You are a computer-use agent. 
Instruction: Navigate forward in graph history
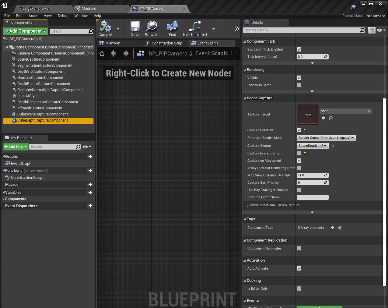[x=126, y=54]
